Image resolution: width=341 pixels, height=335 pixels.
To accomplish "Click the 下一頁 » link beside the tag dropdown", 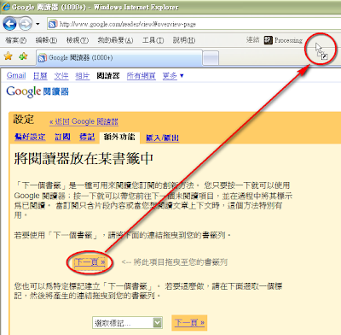I will 189,323.
